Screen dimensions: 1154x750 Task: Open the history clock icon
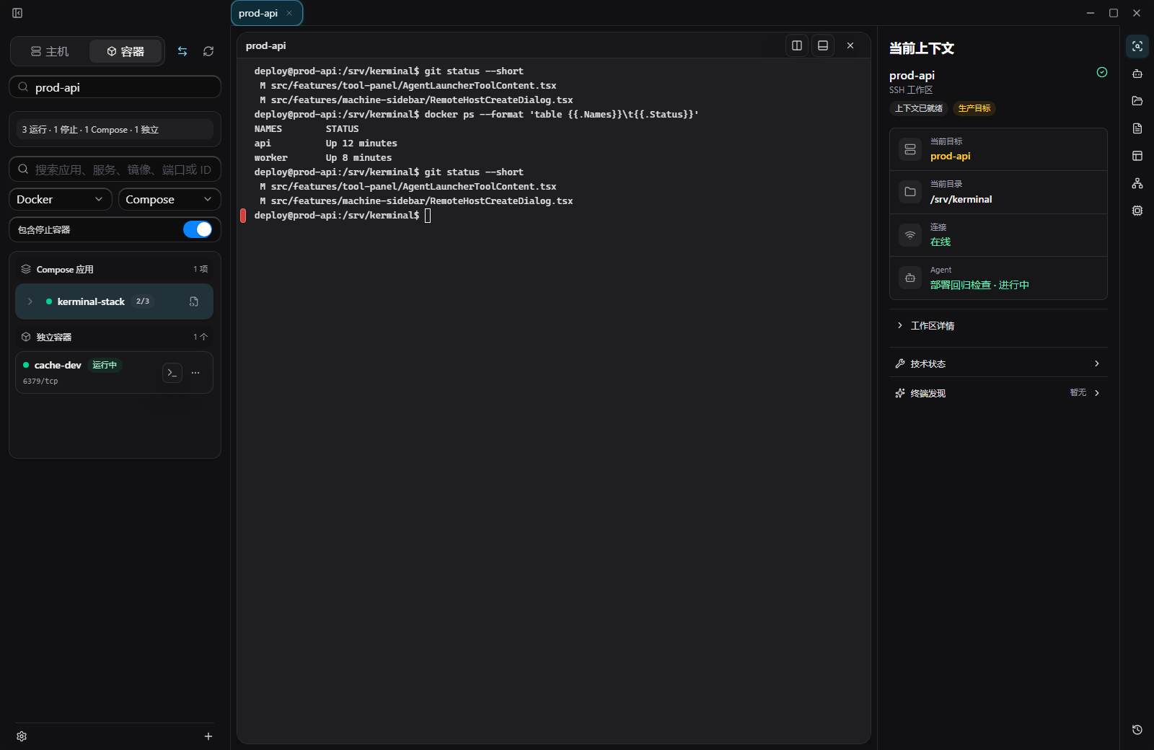1137,730
